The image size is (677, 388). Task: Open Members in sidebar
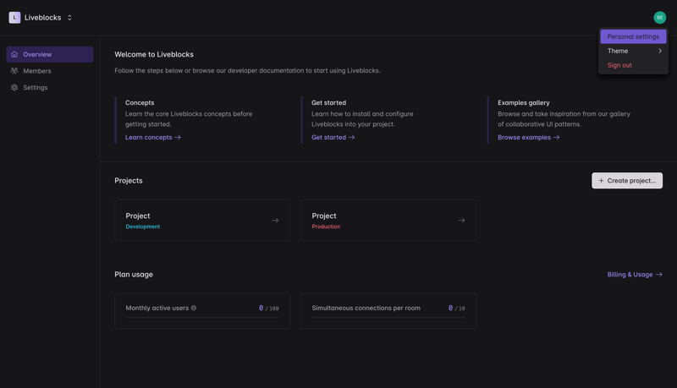(x=50, y=71)
